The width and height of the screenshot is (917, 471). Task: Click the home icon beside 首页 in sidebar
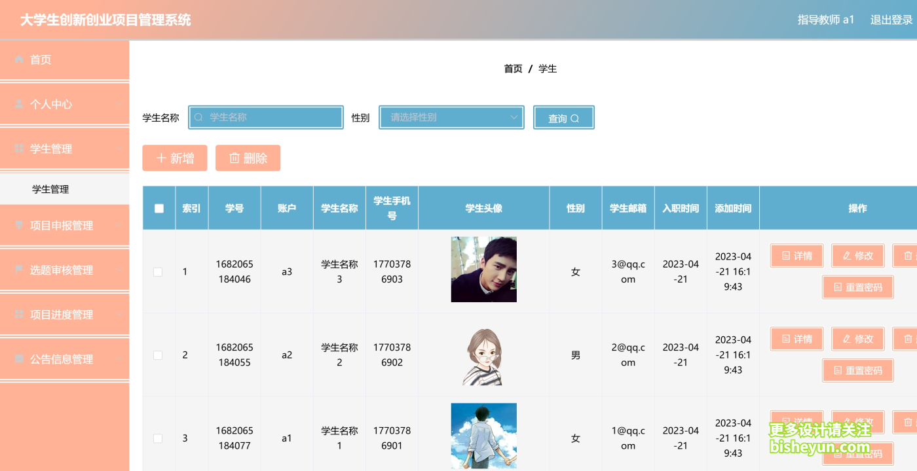click(x=19, y=60)
